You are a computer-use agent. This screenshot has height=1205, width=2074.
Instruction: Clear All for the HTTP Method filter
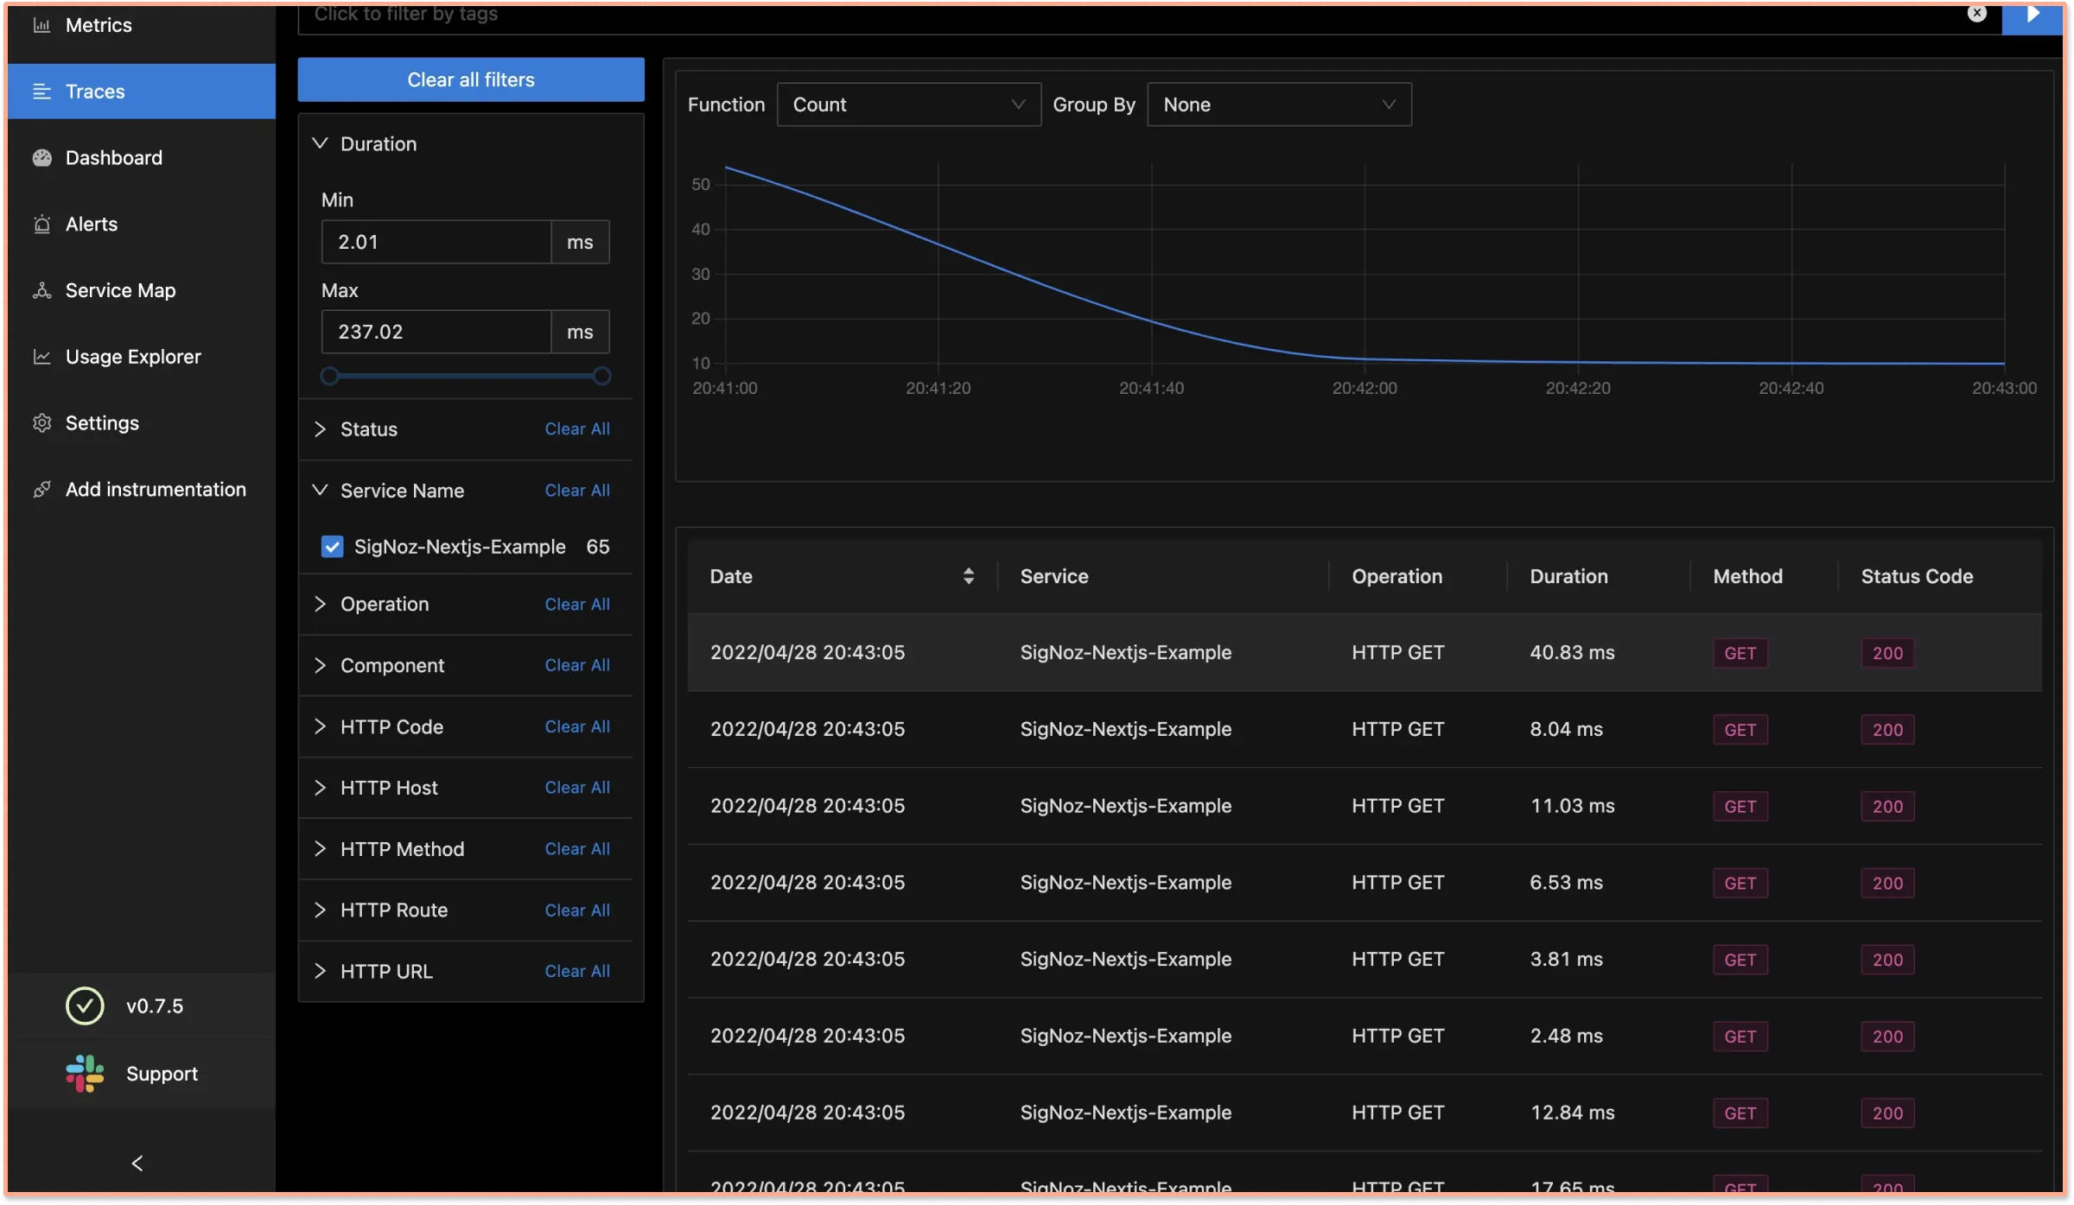[577, 849]
